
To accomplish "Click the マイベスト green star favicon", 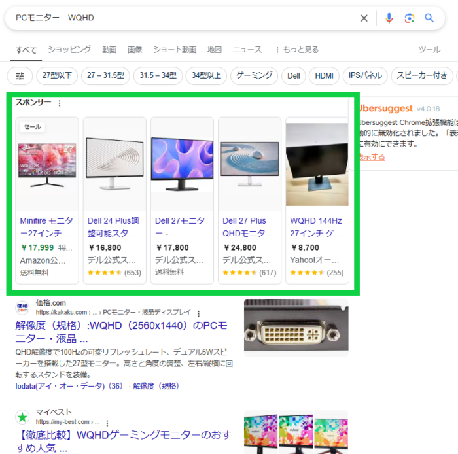I will (22, 417).
